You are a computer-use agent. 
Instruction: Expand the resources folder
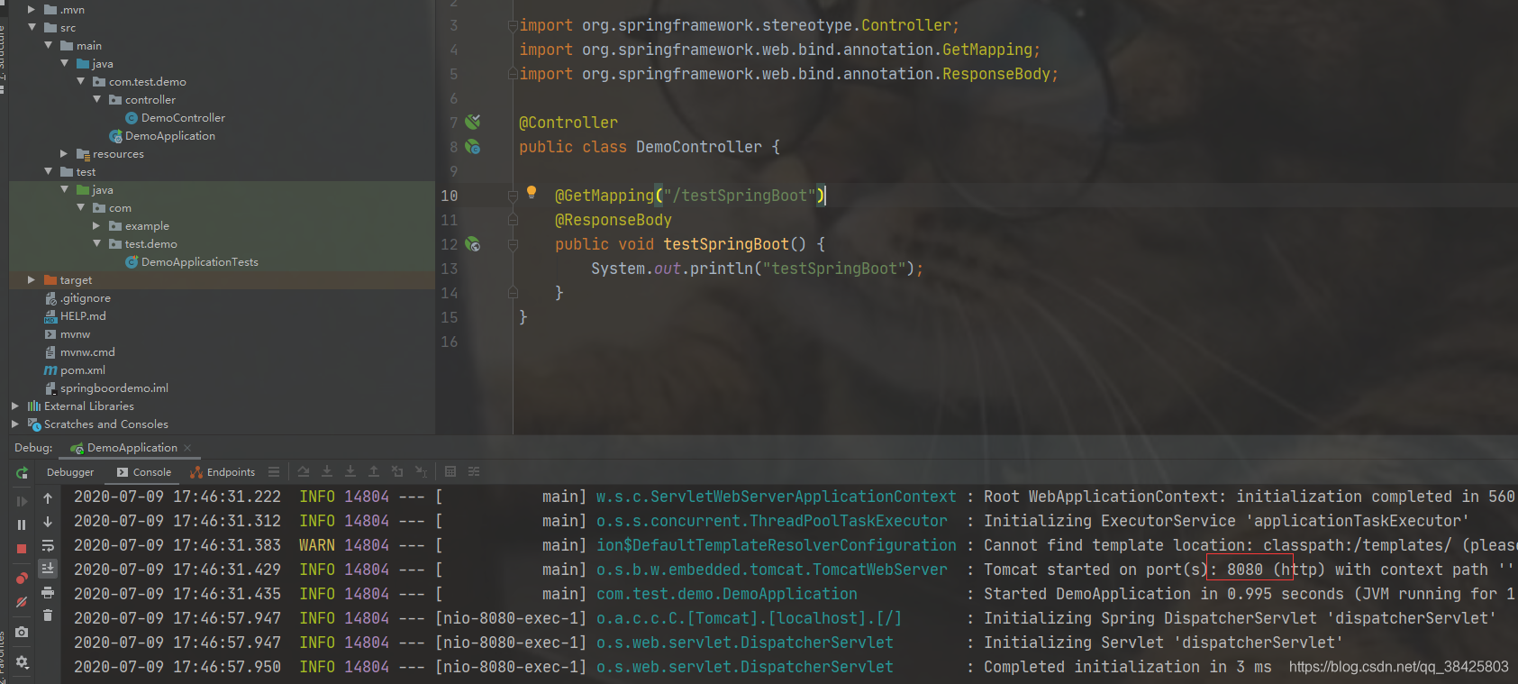(x=65, y=153)
